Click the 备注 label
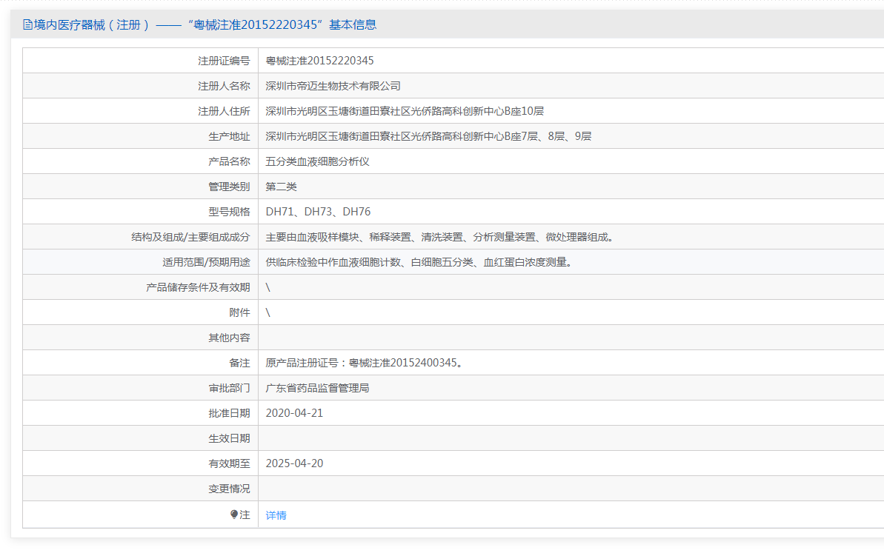Screen dimensions: 884x556 click(x=239, y=363)
